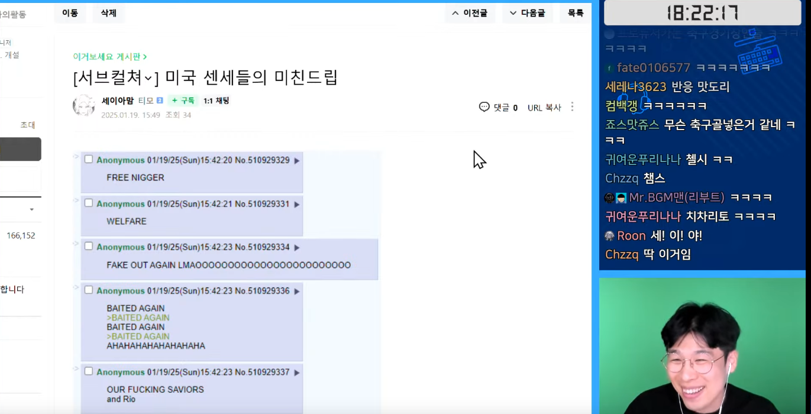The height and width of the screenshot is (414, 811).
Task: Expand the arrow after No.510929334
Action: [297, 247]
